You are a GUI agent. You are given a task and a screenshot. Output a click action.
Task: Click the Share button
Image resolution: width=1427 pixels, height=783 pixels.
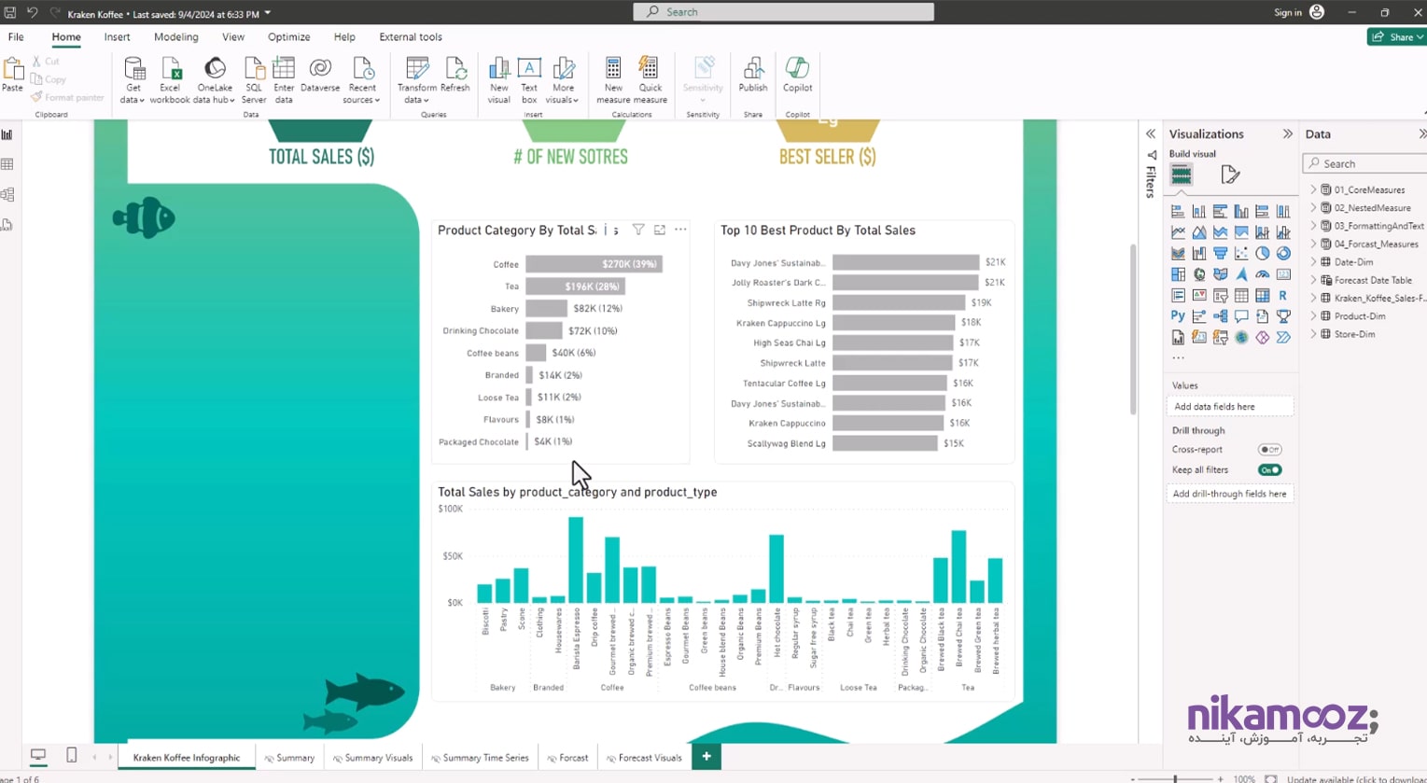(x=1396, y=37)
